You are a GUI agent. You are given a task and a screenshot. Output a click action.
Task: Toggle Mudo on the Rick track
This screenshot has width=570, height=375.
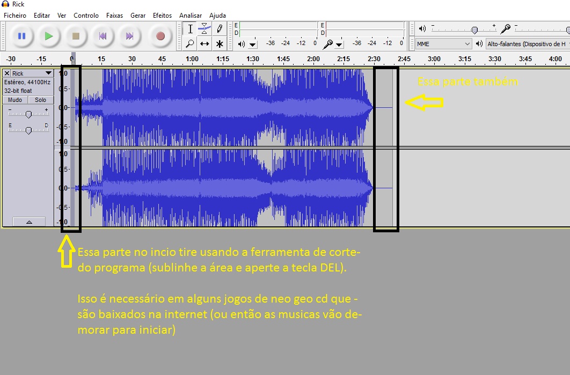(15, 100)
